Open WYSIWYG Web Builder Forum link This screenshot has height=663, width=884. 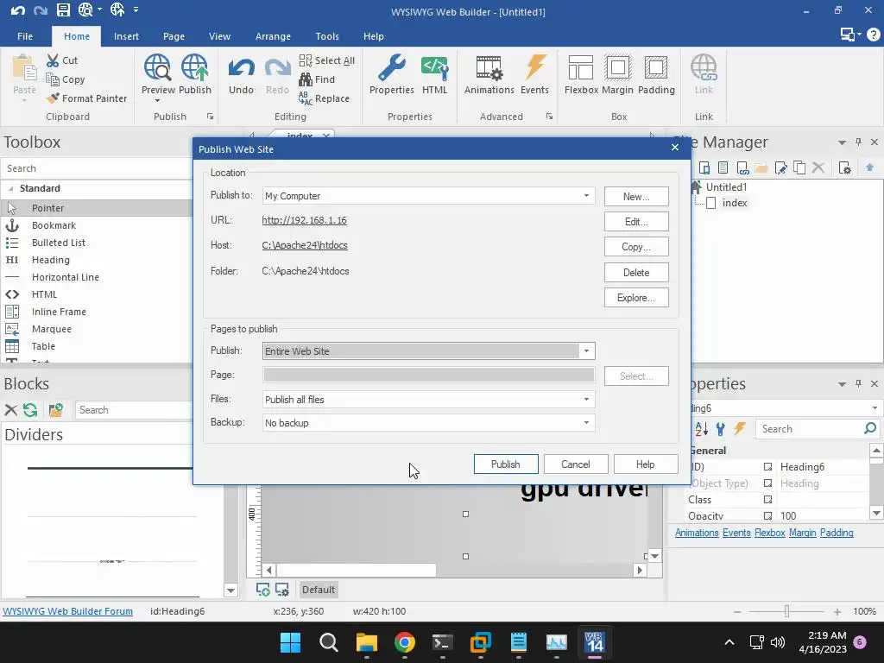pyautogui.click(x=67, y=611)
